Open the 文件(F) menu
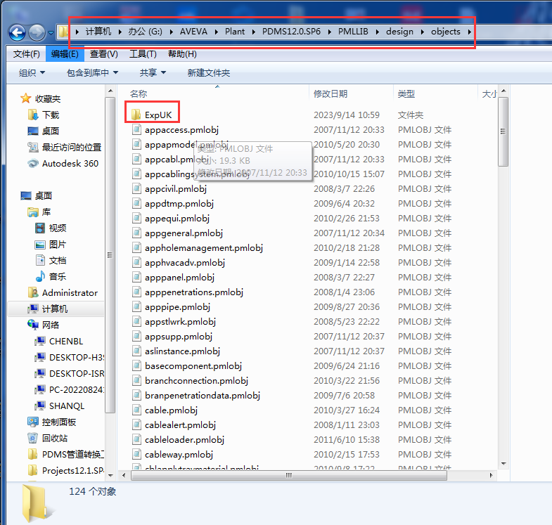 click(x=27, y=54)
